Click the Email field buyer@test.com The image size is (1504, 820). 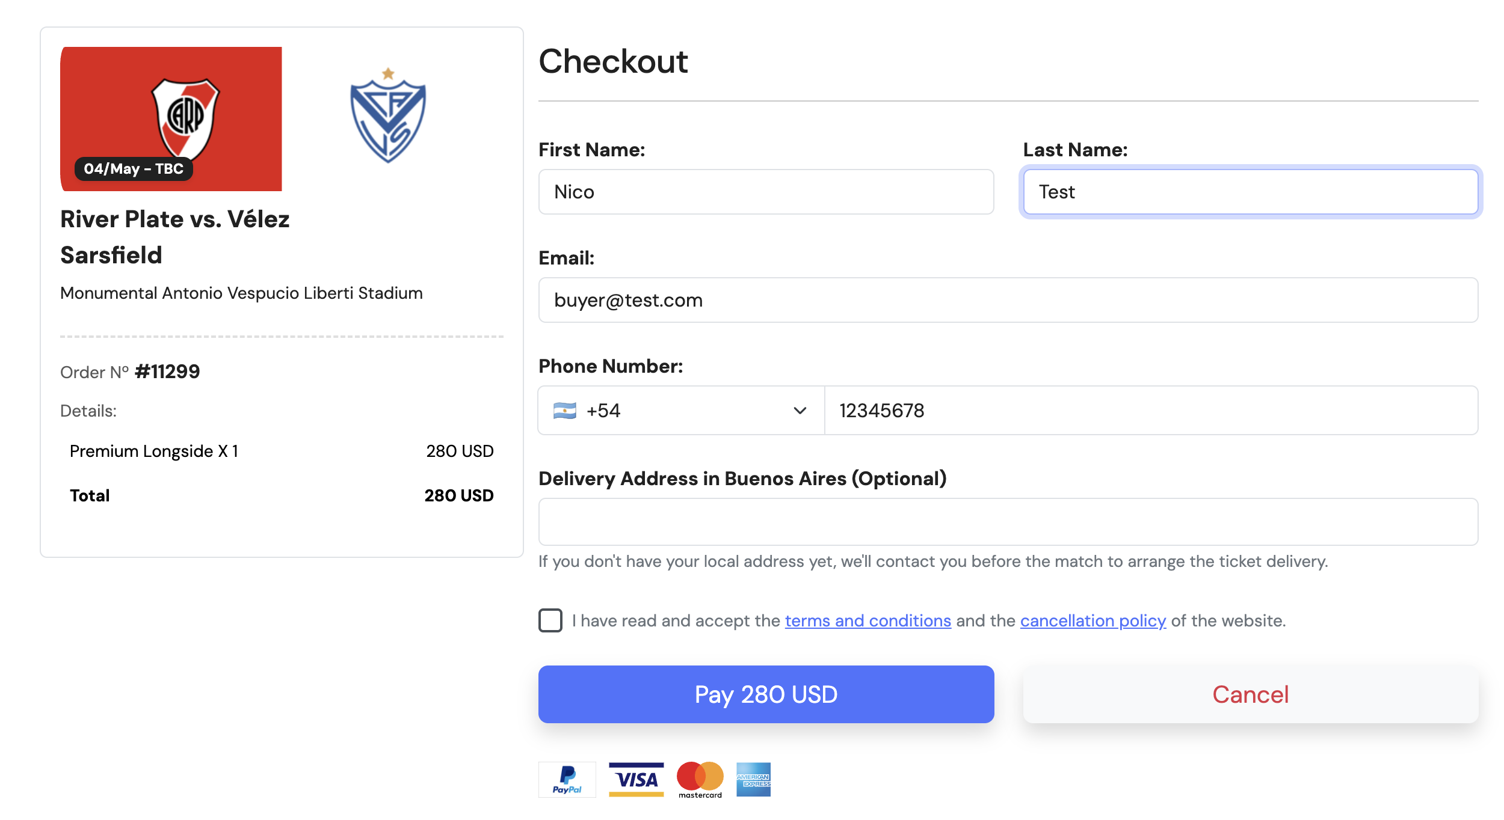[x=1008, y=300]
